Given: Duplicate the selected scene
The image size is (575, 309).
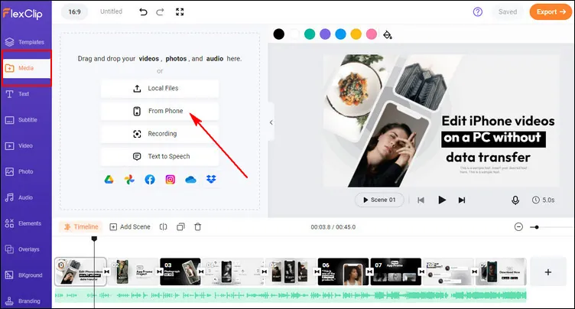Looking at the screenshot, I should pos(180,227).
